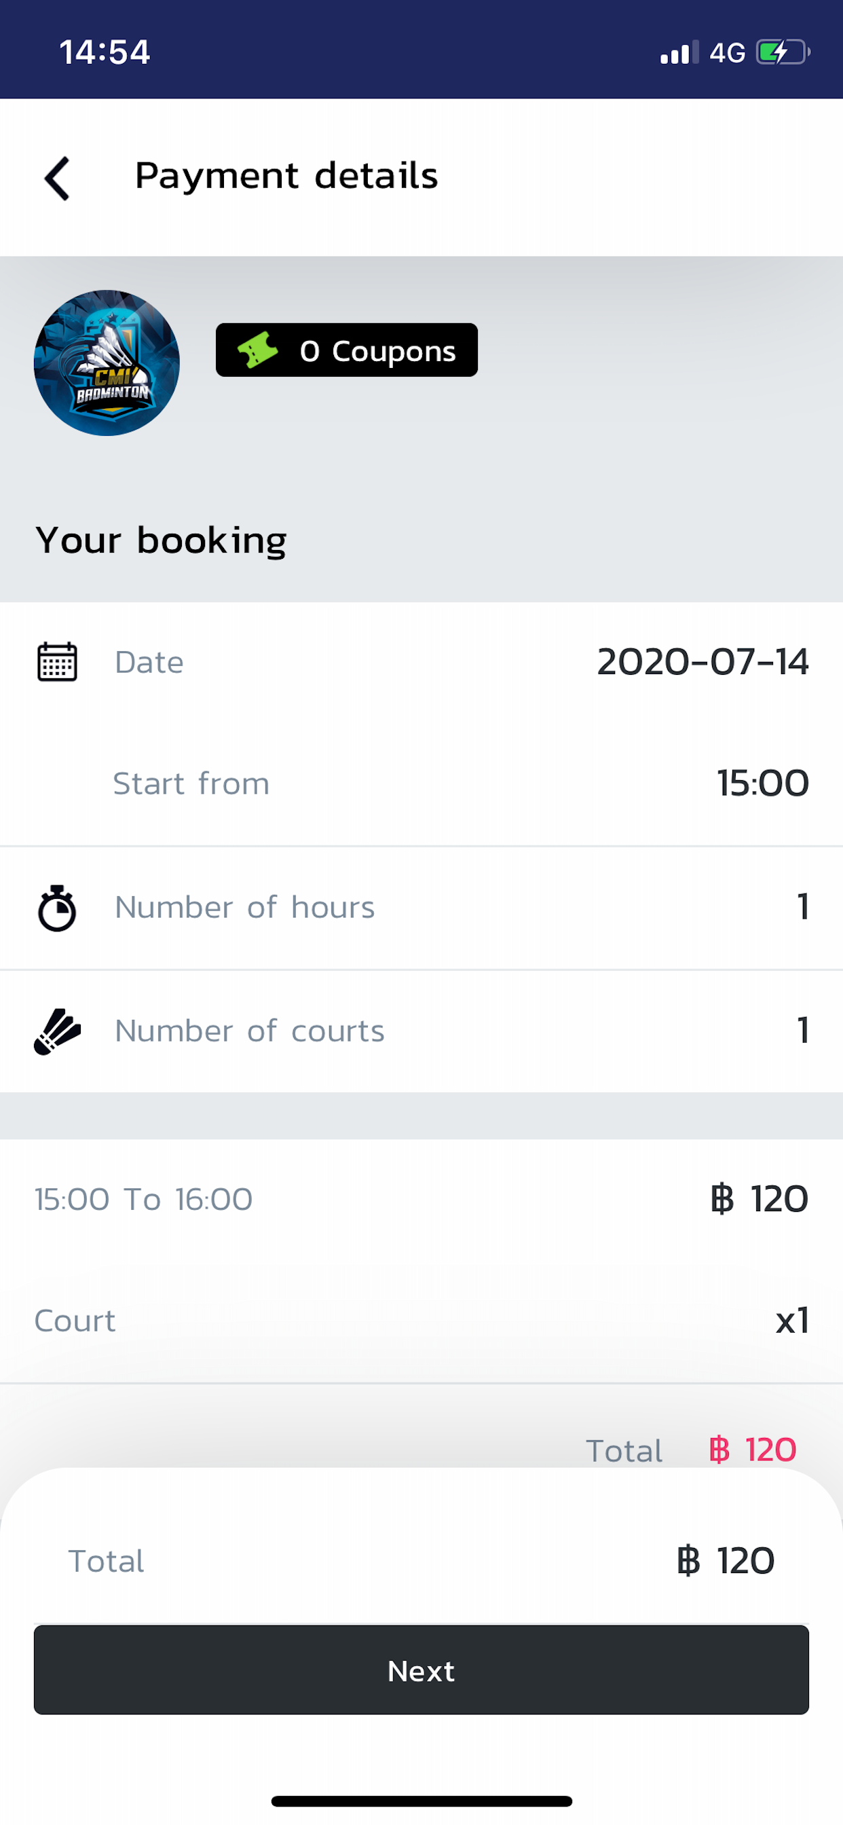The height and width of the screenshot is (1825, 843).
Task: Tap the calendar icon beside Date
Action: pos(58,662)
